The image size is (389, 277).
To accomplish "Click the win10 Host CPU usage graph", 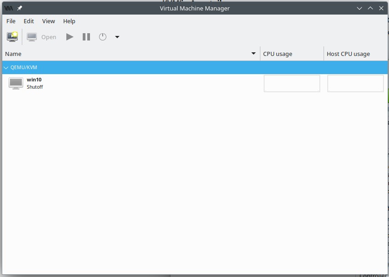I will point(355,84).
